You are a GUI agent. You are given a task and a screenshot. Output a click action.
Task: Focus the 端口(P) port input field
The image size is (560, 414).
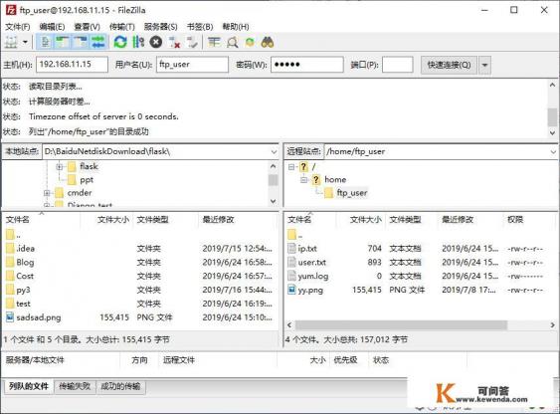[398, 65]
